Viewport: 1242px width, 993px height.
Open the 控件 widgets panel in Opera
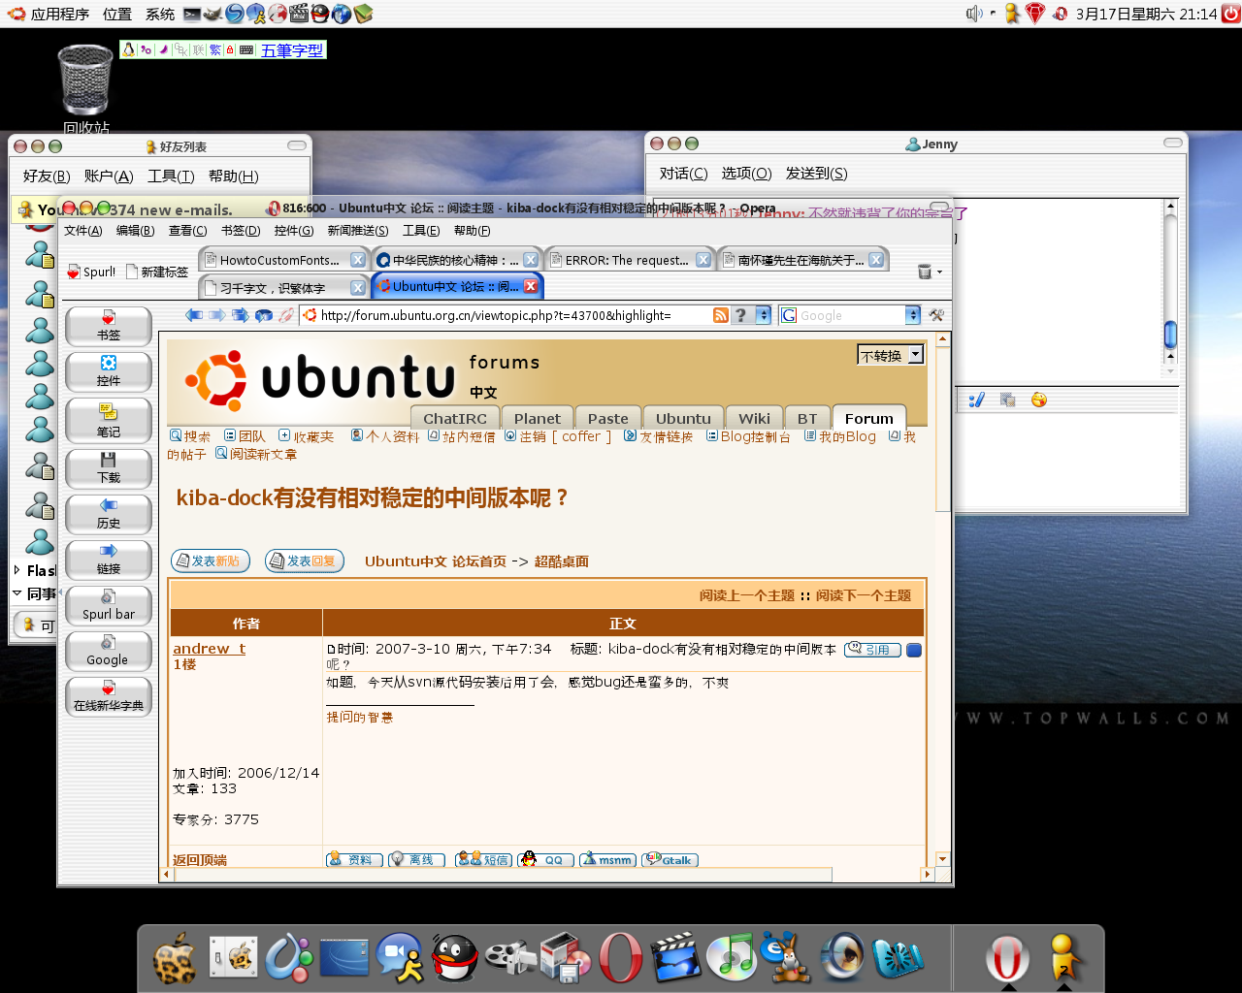pyautogui.click(x=109, y=371)
